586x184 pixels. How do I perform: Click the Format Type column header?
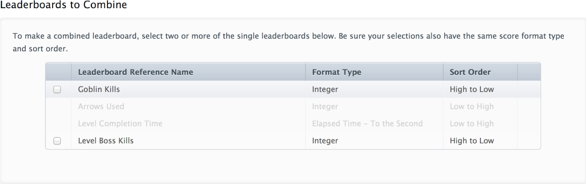pyautogui.click(x=337, y=72)
